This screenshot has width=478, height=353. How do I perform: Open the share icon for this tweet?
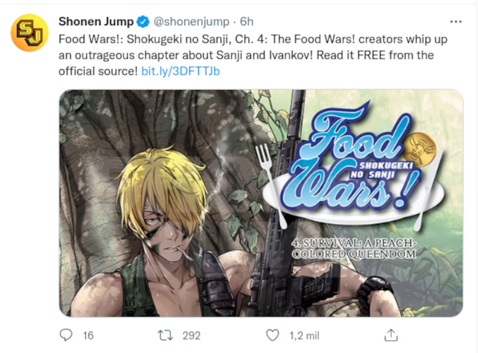pos(391,335)
